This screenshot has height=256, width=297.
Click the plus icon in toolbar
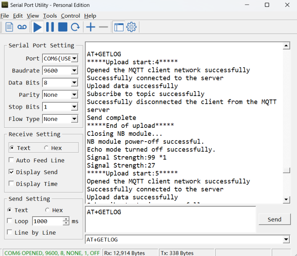pyautogui.click(x=91, y=27)
